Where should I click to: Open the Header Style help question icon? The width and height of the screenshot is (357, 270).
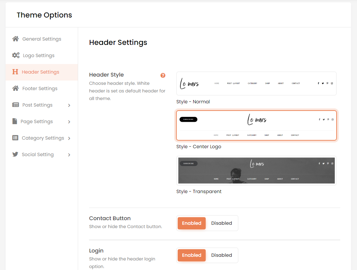point(163,75)
